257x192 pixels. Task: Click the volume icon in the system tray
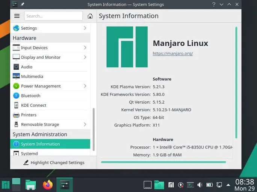coord(200,185)
